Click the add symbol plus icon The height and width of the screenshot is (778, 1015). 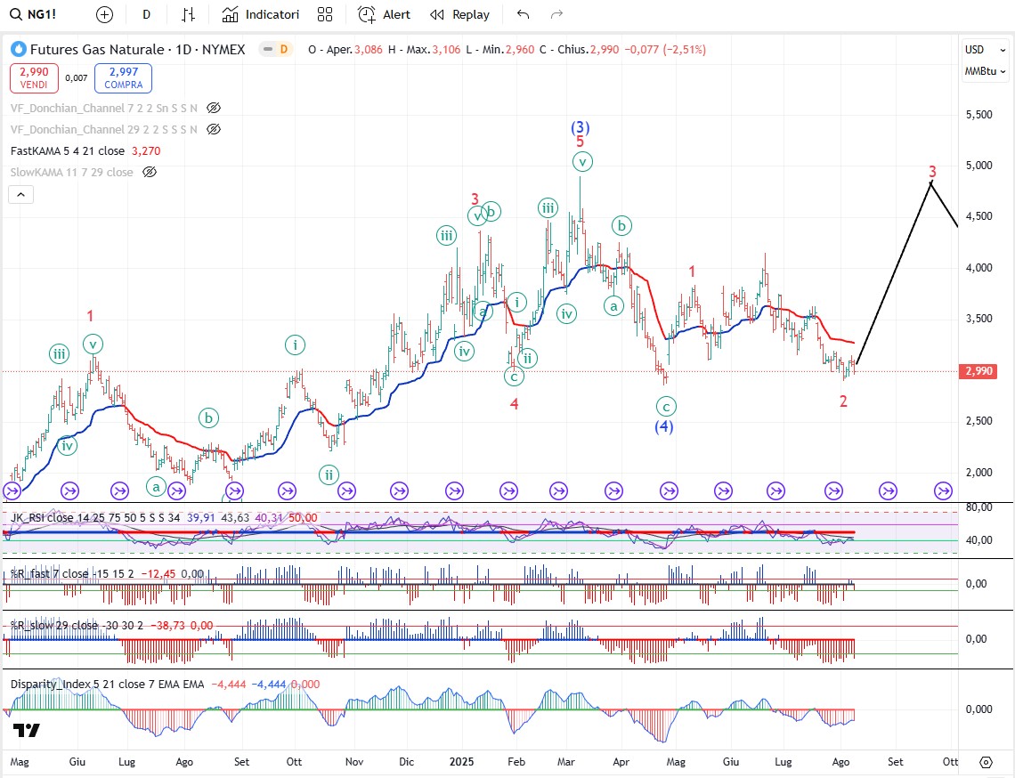click(105, 14)
